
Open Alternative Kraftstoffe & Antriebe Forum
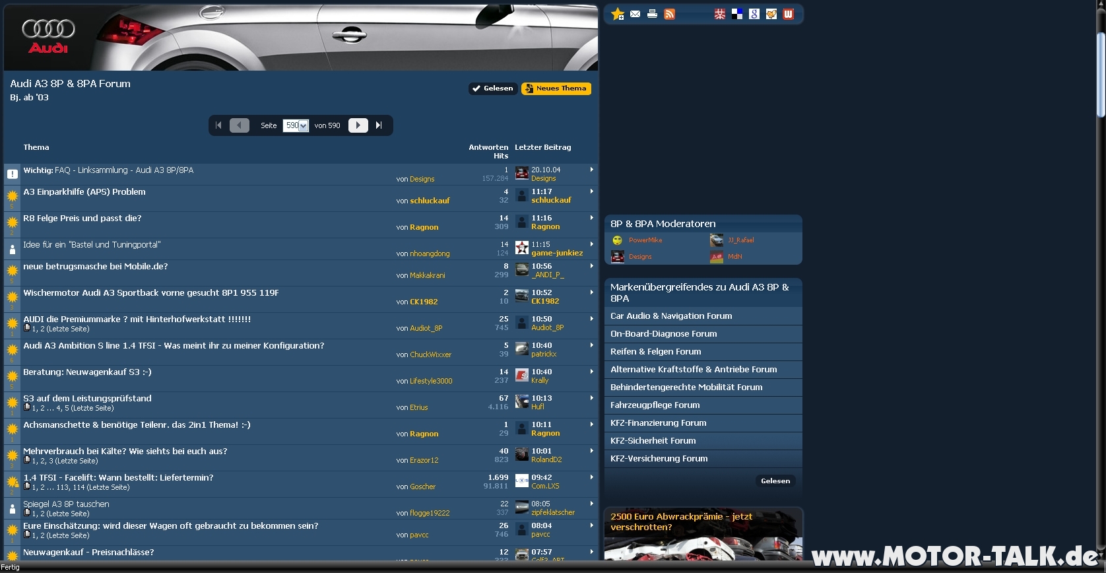pos(694,370)
